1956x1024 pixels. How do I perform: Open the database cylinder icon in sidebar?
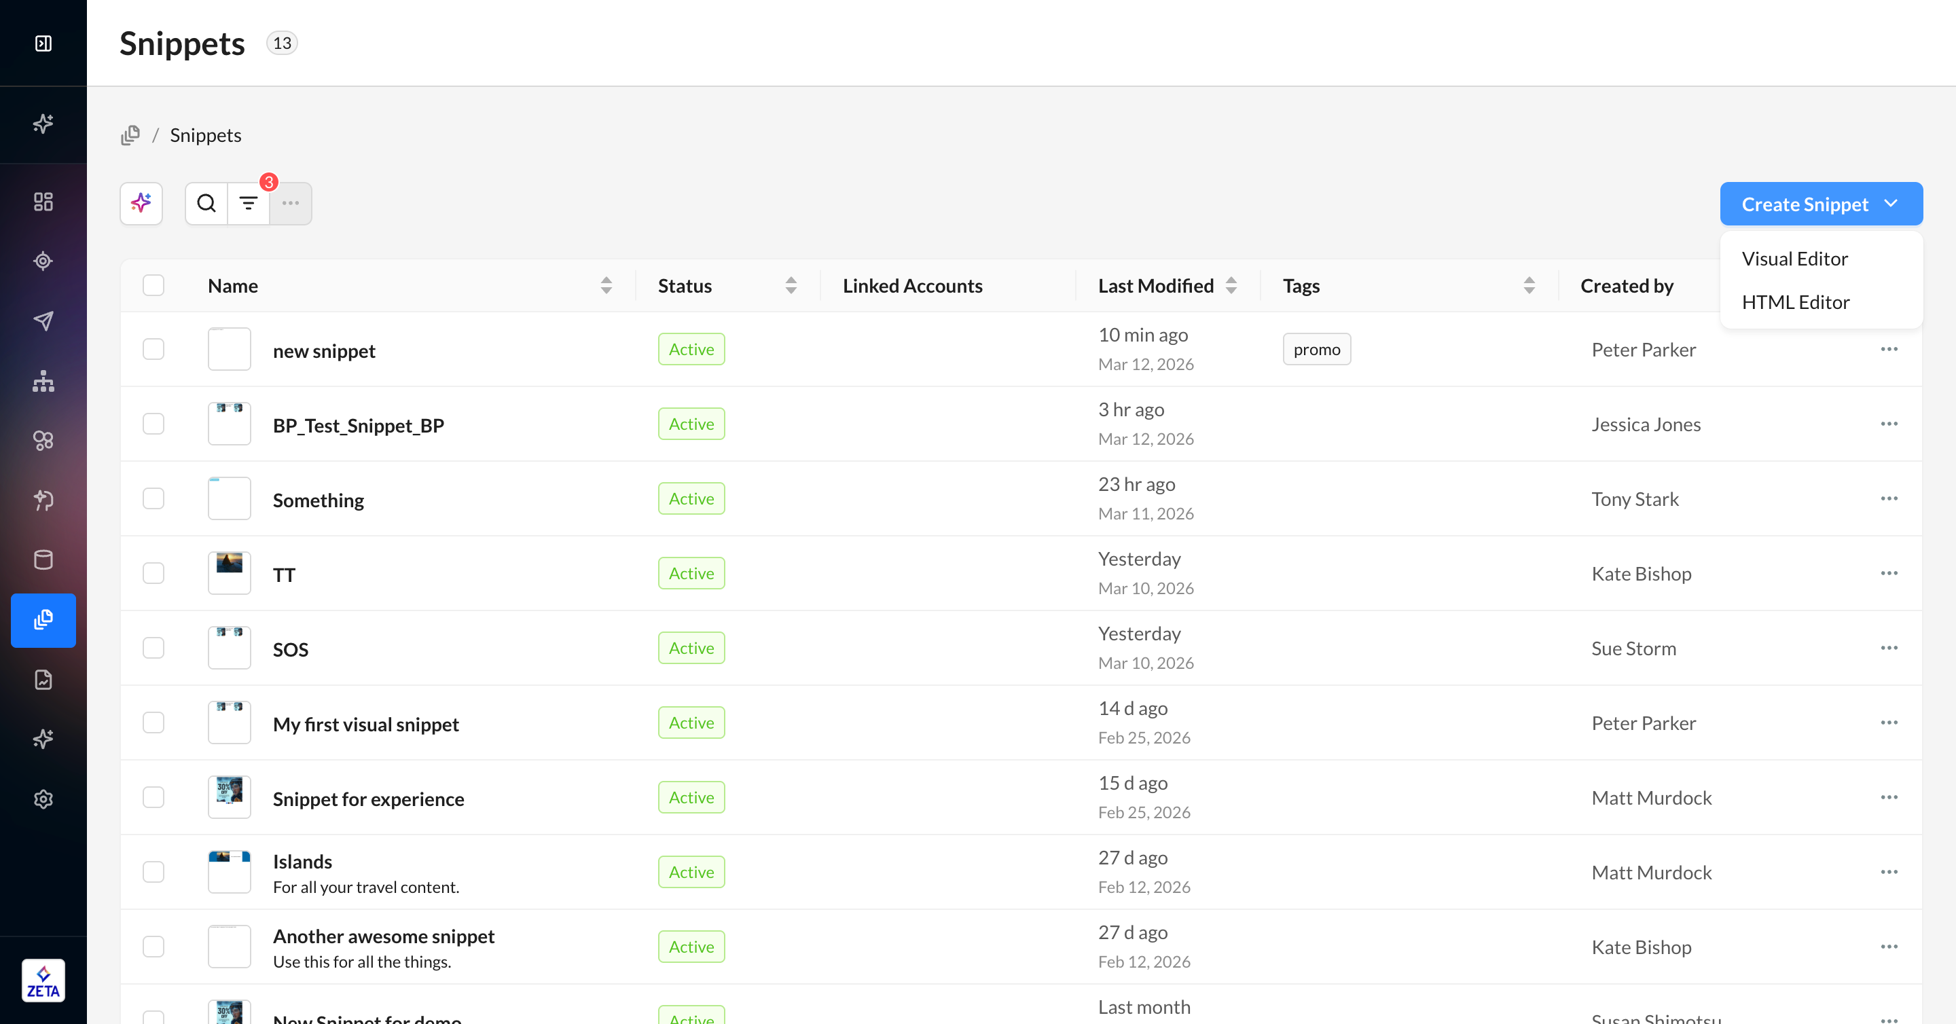(x=43, y=560)
